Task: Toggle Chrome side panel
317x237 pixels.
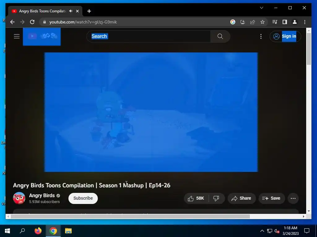Action: click(x=285, y=22)
